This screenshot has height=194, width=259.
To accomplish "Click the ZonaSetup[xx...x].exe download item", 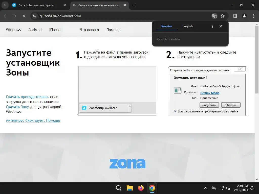I will click(x=104, y=108).
